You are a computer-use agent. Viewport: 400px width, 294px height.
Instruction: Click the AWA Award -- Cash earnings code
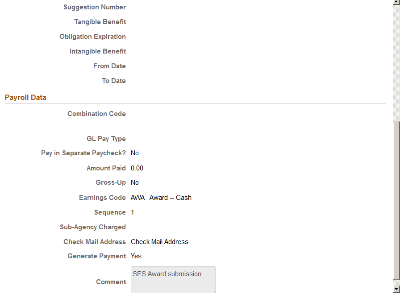(x=161, y=197)
